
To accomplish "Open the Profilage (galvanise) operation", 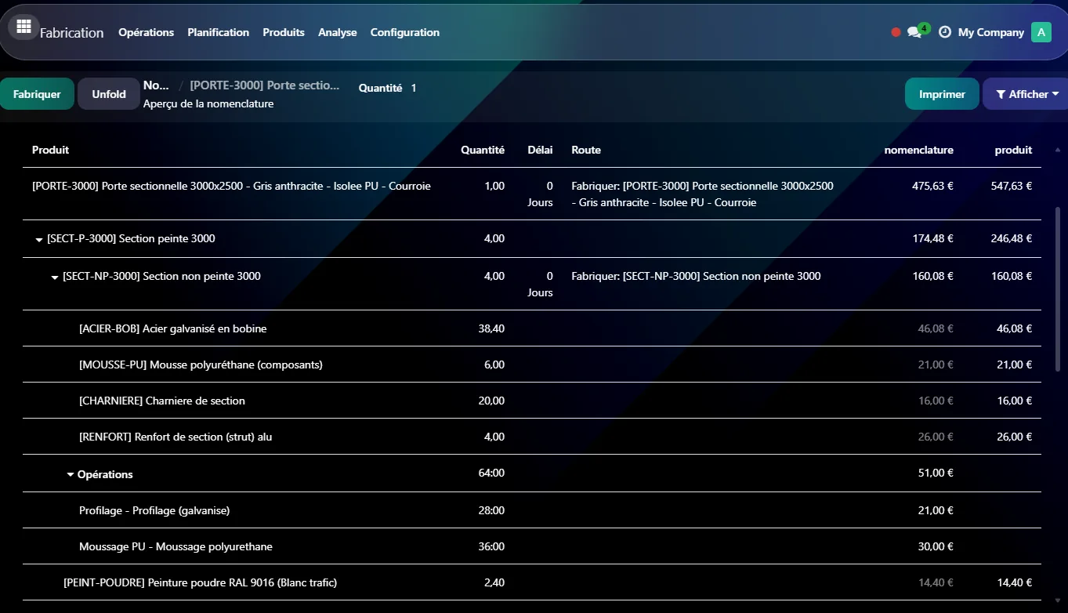I will [154, 510].
